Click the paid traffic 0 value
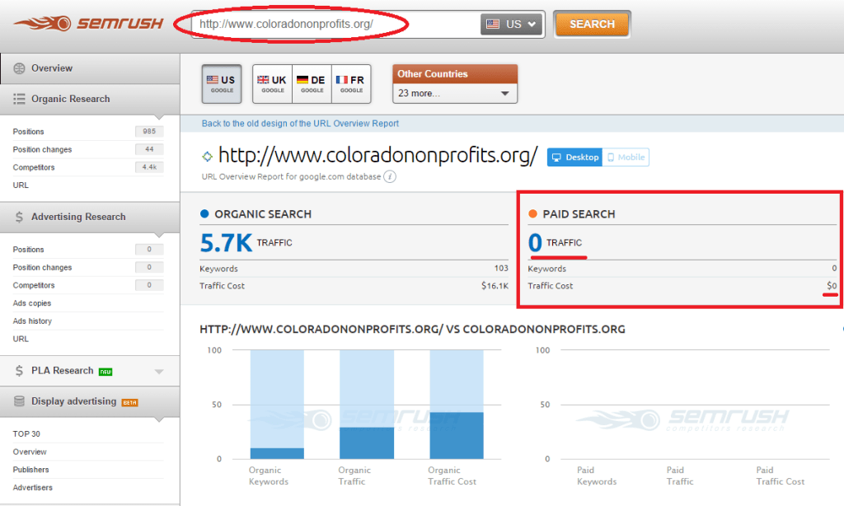 [x=535, y=243]
